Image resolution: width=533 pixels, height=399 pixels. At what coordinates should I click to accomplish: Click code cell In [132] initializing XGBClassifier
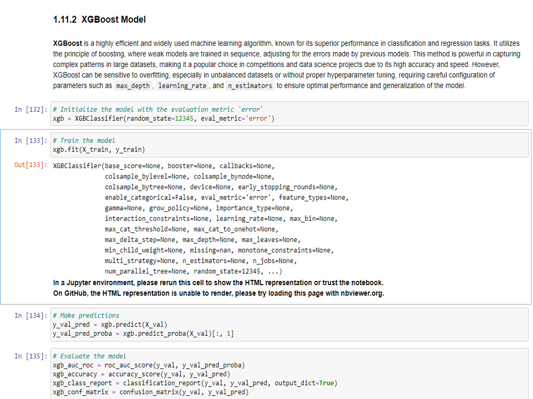coord(289,114)
